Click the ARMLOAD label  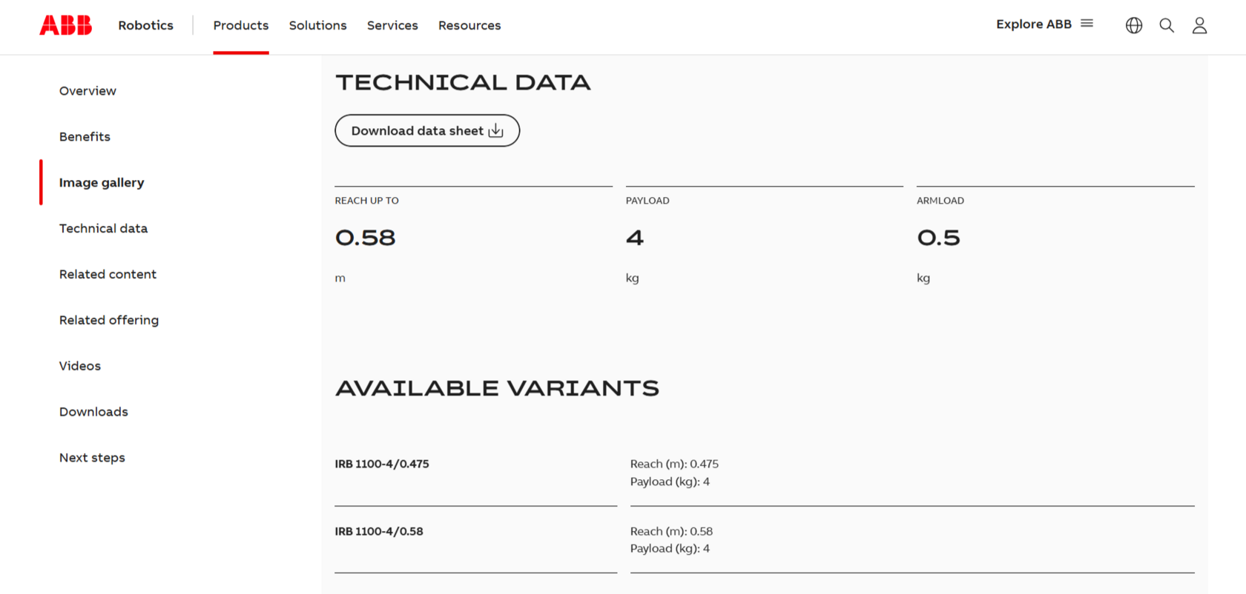point(940,201)
